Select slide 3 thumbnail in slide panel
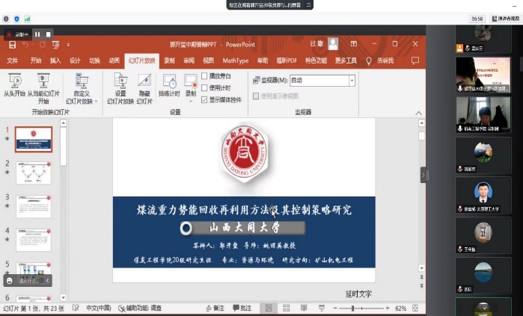 point(34,207)
